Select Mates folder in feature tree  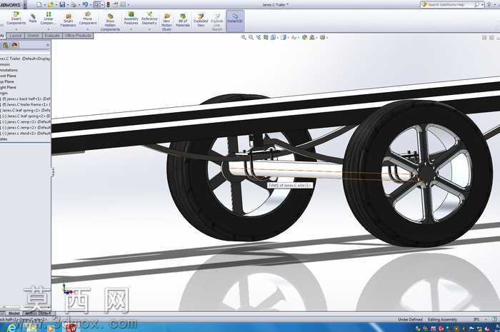4,139
